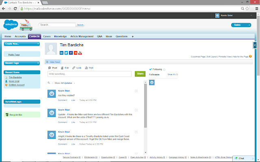Open the Chrome menu button
Image resolution: width=260 pixels, height=162 pixels.
pos(257,9)
